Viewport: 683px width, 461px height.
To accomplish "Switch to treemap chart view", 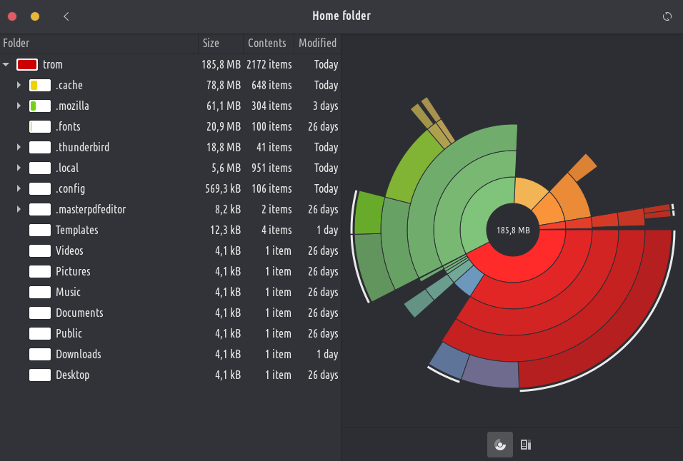I will click(x=526, y=445).
